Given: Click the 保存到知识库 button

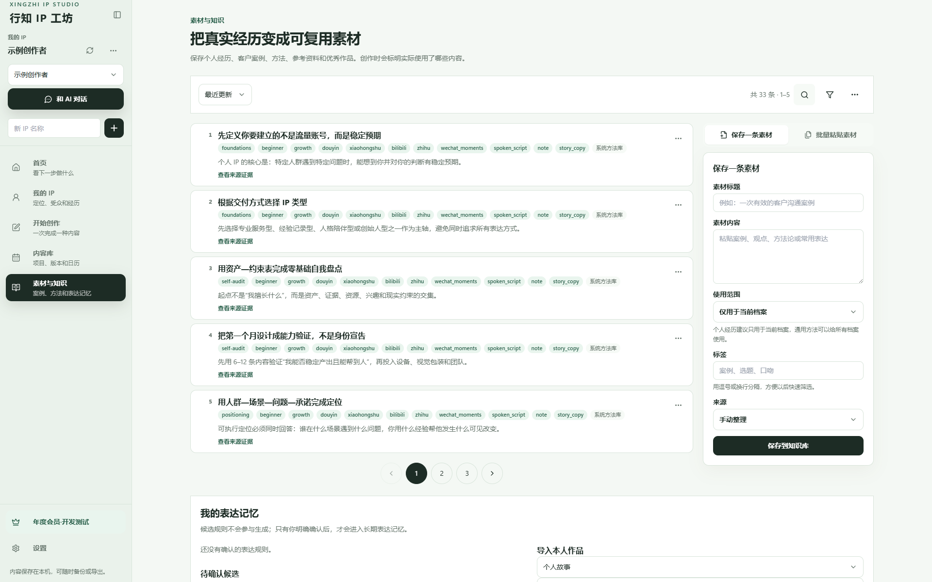Looking at the screenshot, I should [x=788, y=446].
